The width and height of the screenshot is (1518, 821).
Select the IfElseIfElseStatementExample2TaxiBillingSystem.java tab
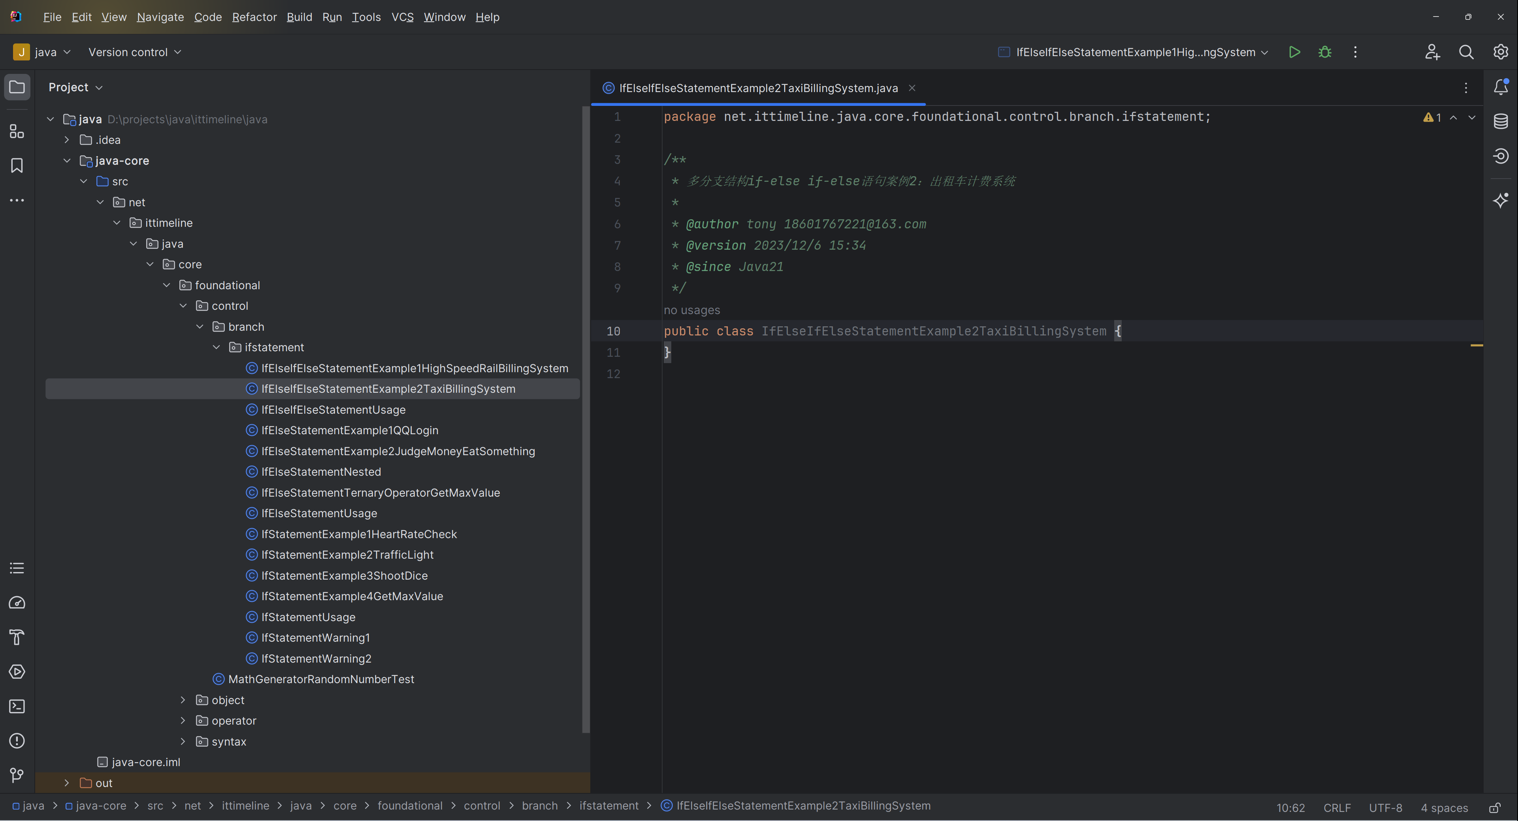pos(758,88)
